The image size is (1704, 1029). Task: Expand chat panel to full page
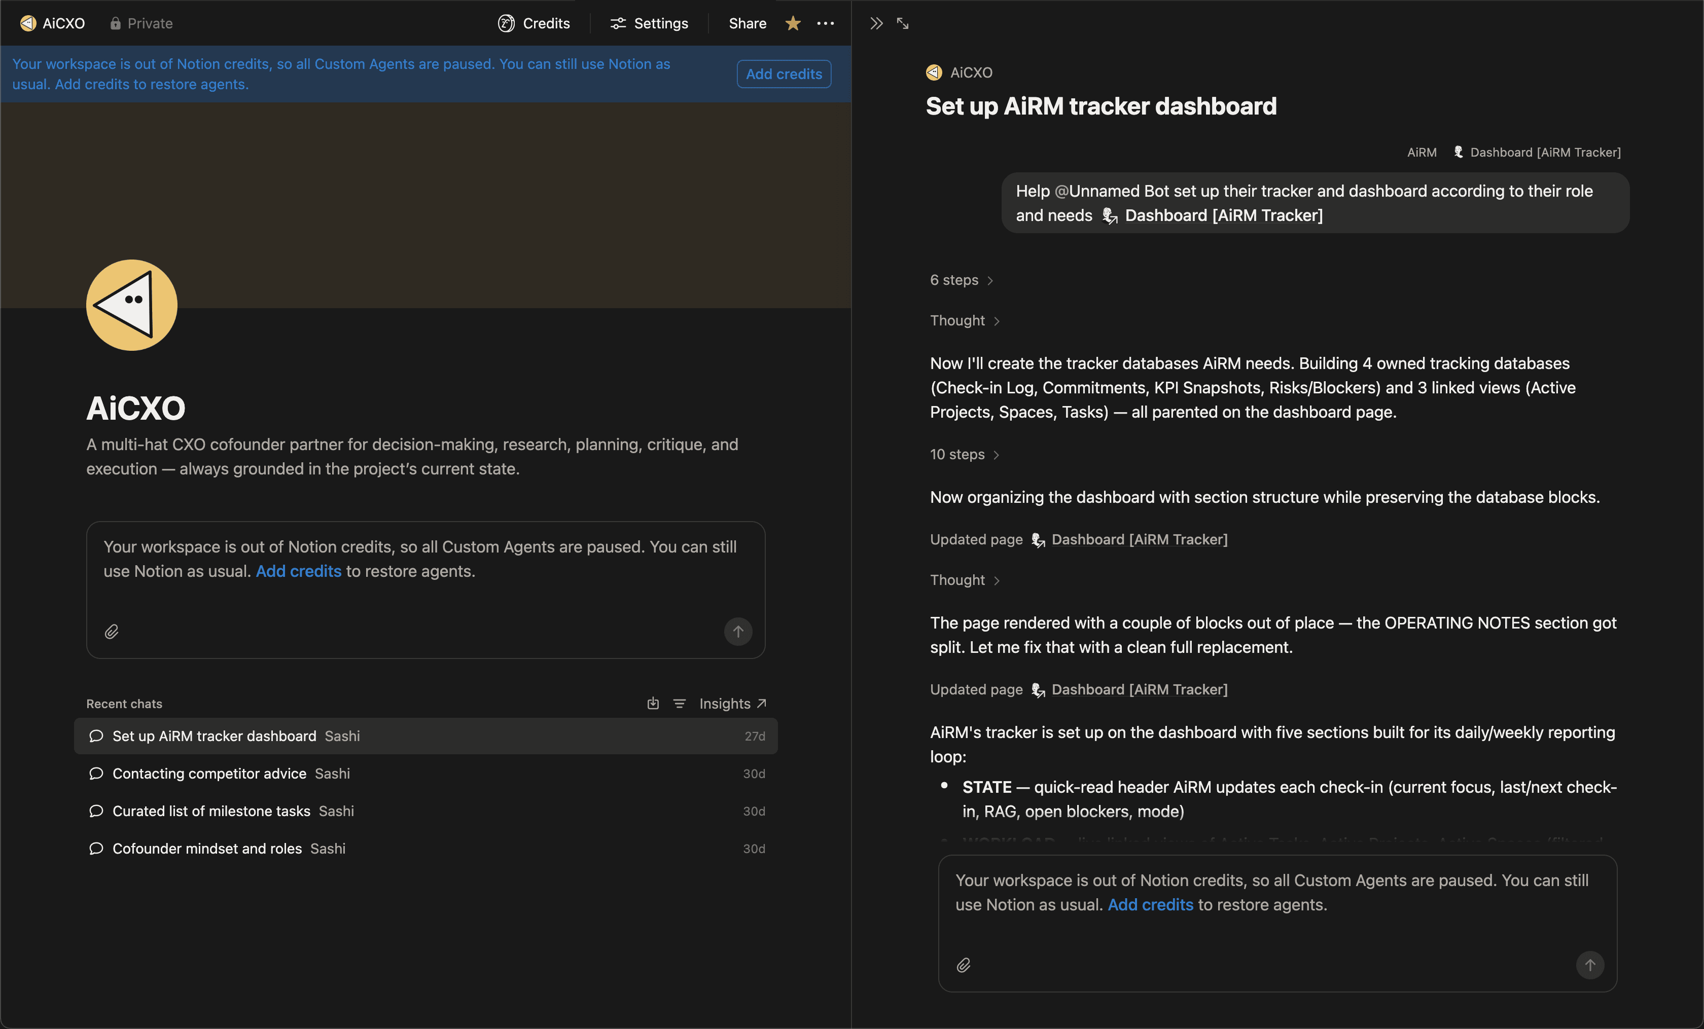click(903, 23)
